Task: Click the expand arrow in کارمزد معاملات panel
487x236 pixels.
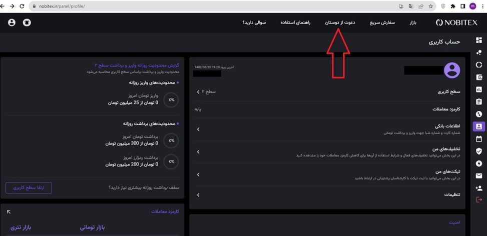Action: click(9, 211)
